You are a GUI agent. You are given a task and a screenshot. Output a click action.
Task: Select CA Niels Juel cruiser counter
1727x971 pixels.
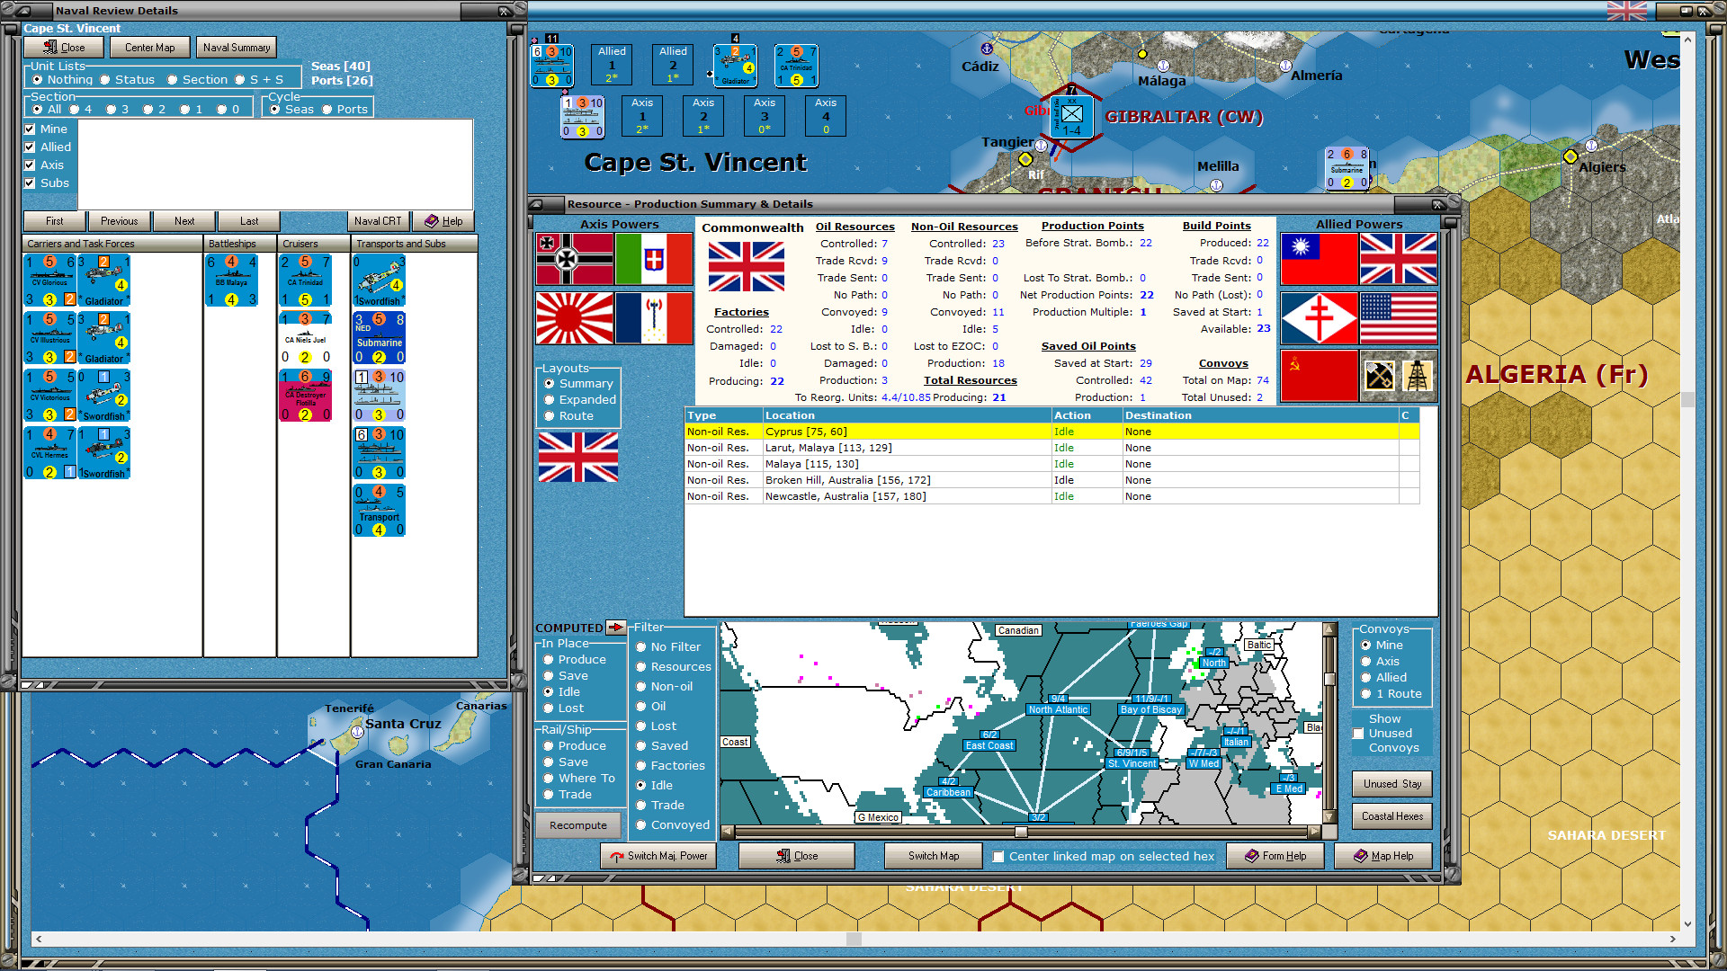tap(305, 338)
